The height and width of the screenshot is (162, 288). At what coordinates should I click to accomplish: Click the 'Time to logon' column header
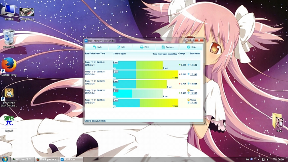(120, 54)
